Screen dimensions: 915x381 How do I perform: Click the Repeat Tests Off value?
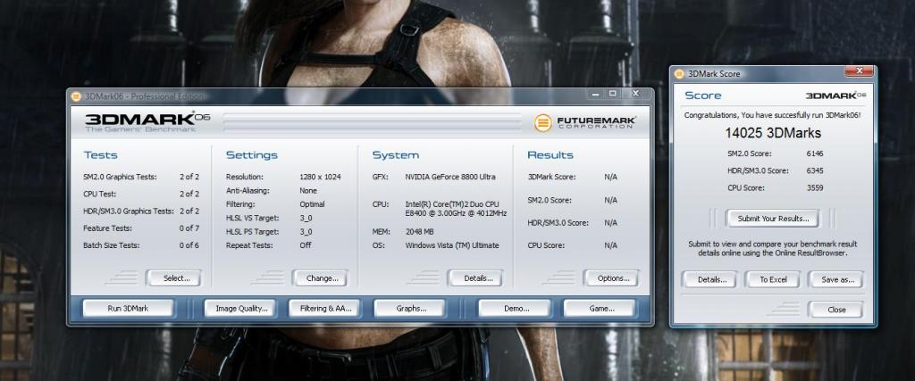click(305, 245)
